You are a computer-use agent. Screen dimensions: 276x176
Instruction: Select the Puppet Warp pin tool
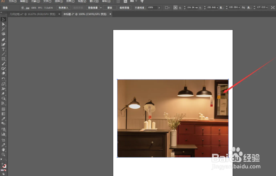[3, 93]
